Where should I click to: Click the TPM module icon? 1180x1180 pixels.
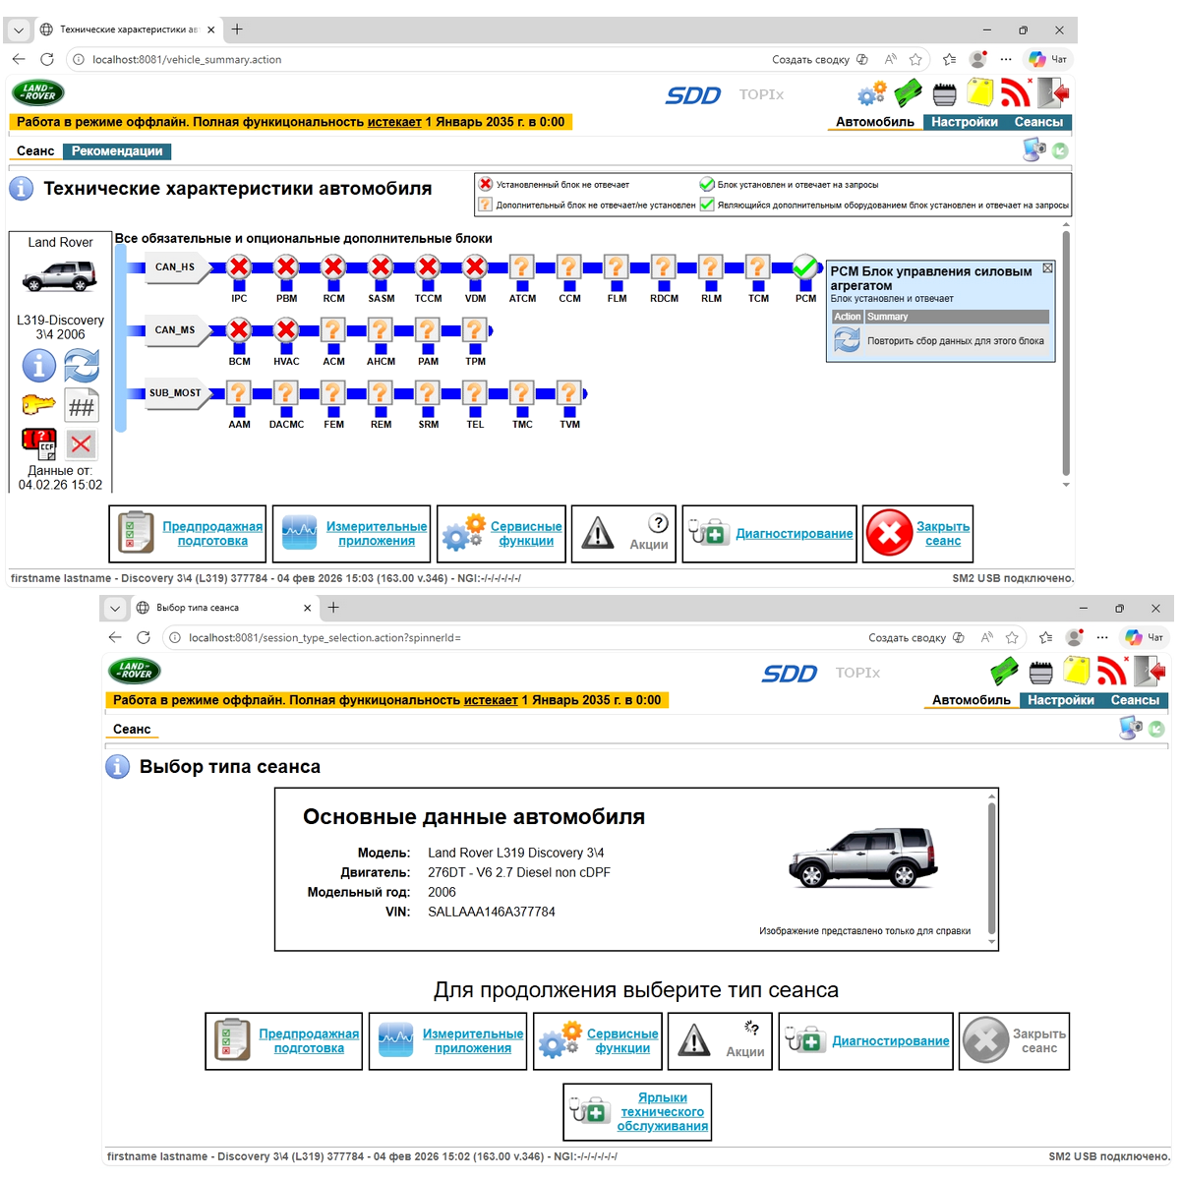pyautogui.click(x=475, y=329)
